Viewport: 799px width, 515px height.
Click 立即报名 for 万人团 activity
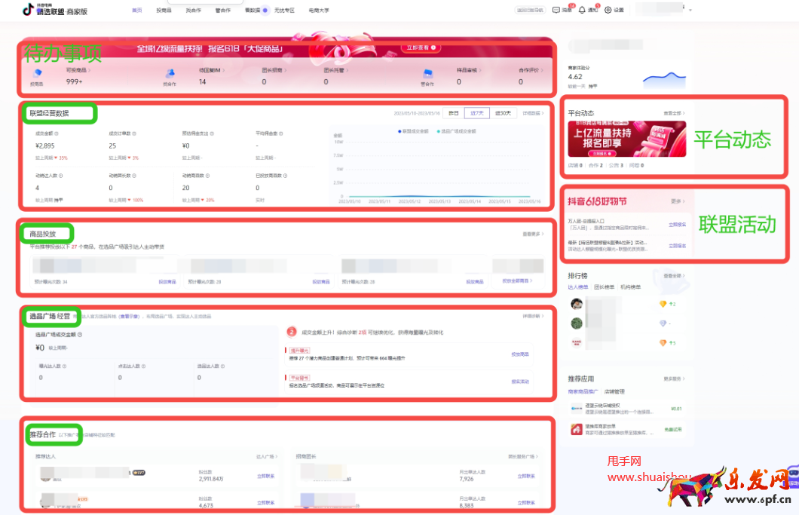(x=677, y=225)
